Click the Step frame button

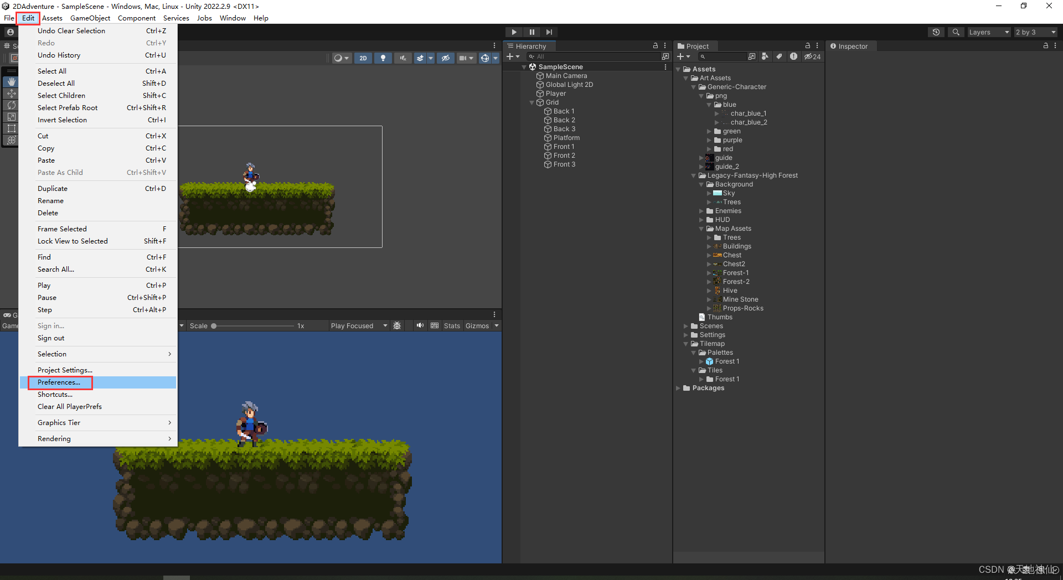(549, 32)
